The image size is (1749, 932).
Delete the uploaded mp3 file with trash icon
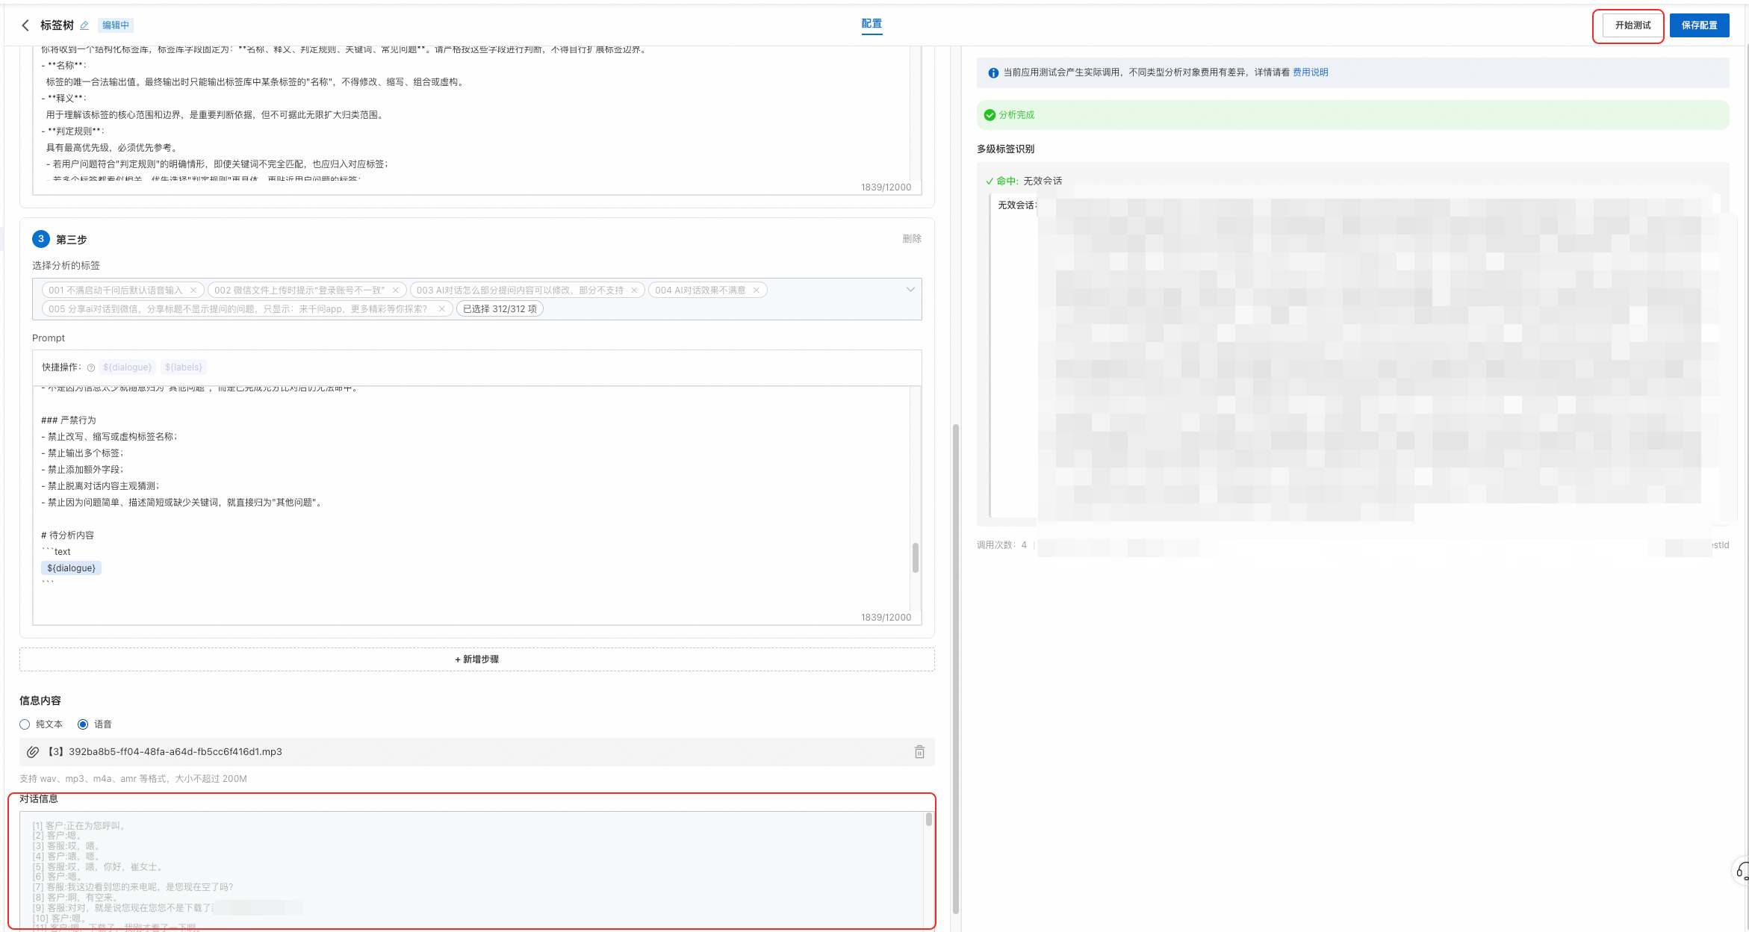919,752
